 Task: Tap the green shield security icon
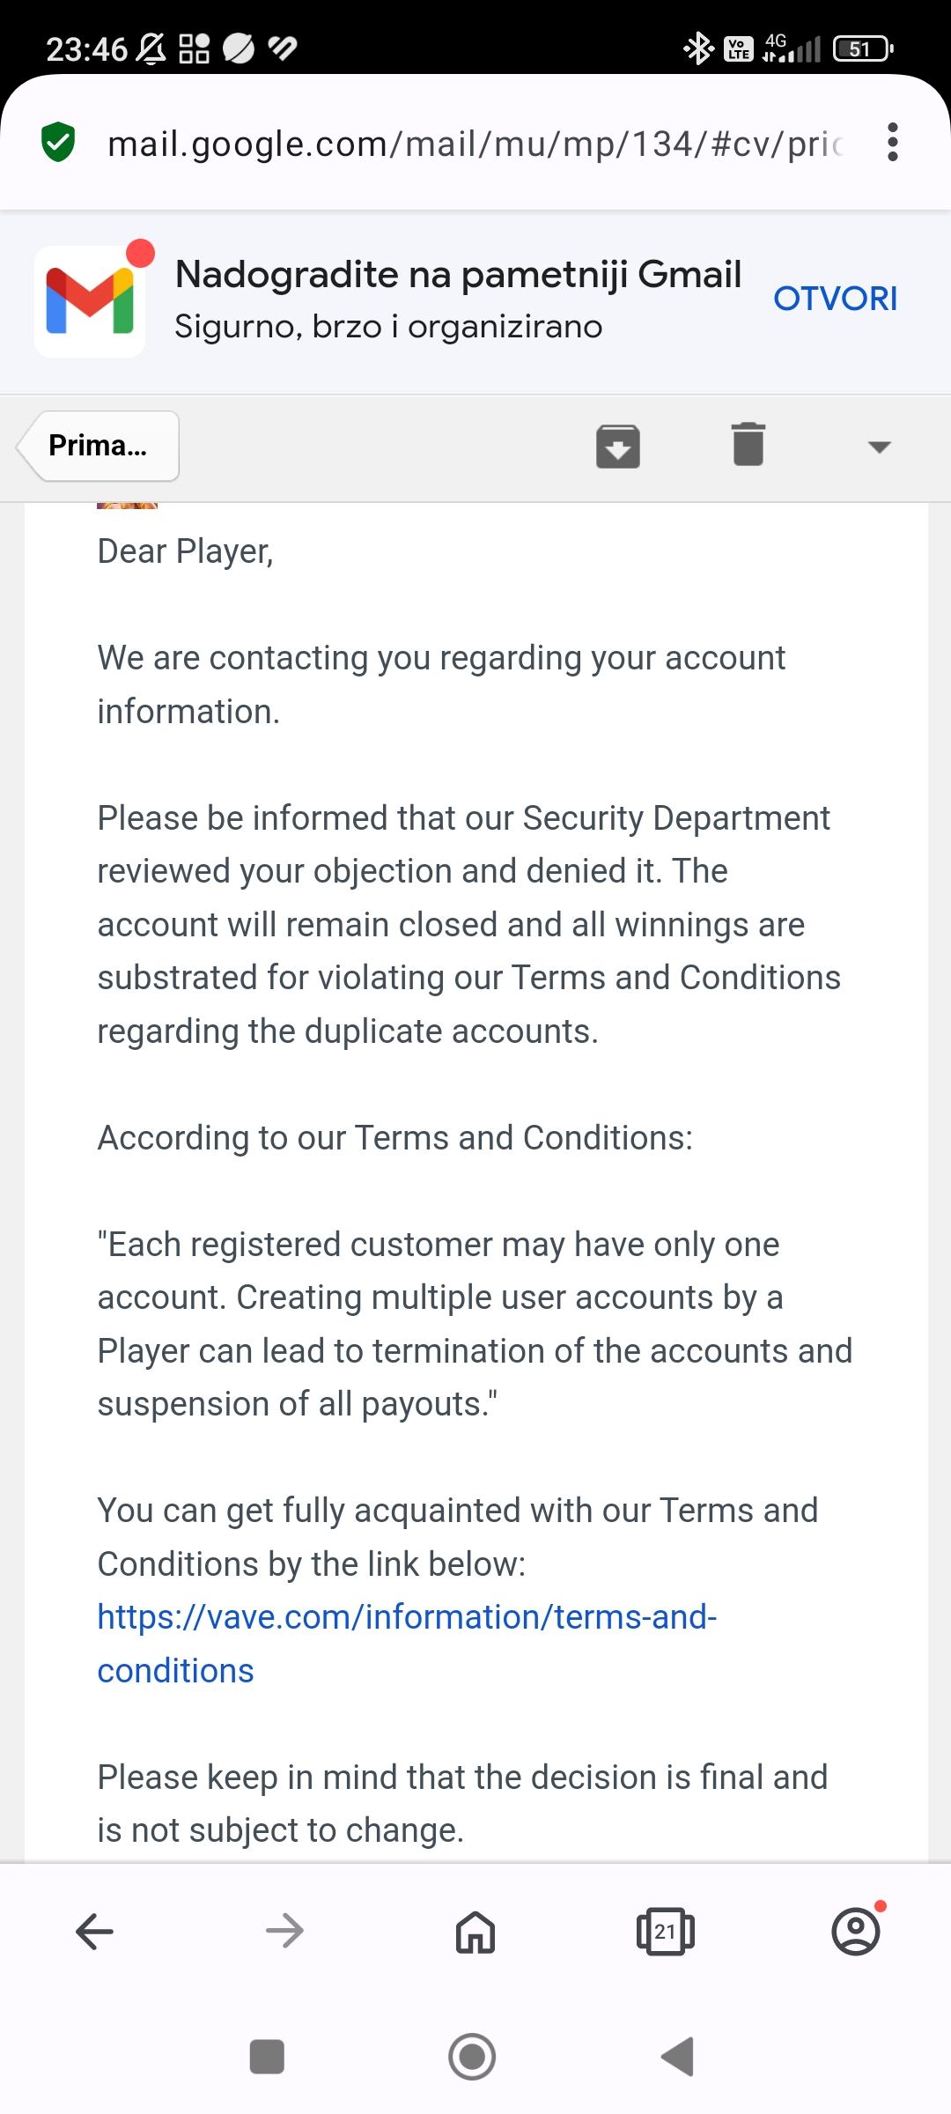click(x=58, y=143)
